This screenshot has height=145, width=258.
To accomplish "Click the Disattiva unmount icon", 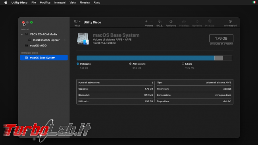I will [210, 21].
